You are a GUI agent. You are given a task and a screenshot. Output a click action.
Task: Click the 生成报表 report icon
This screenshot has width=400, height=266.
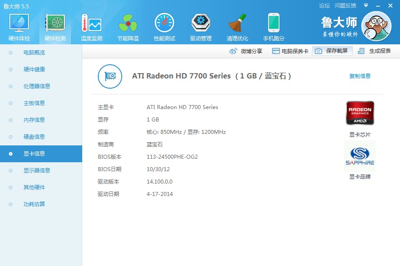click(361, 51)
